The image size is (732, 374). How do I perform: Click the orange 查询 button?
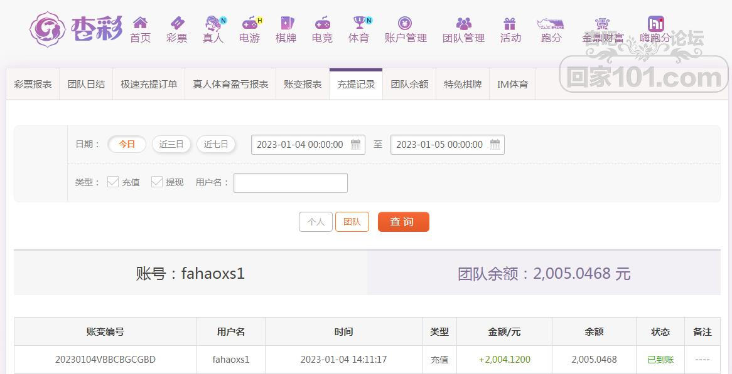point(403,222)
